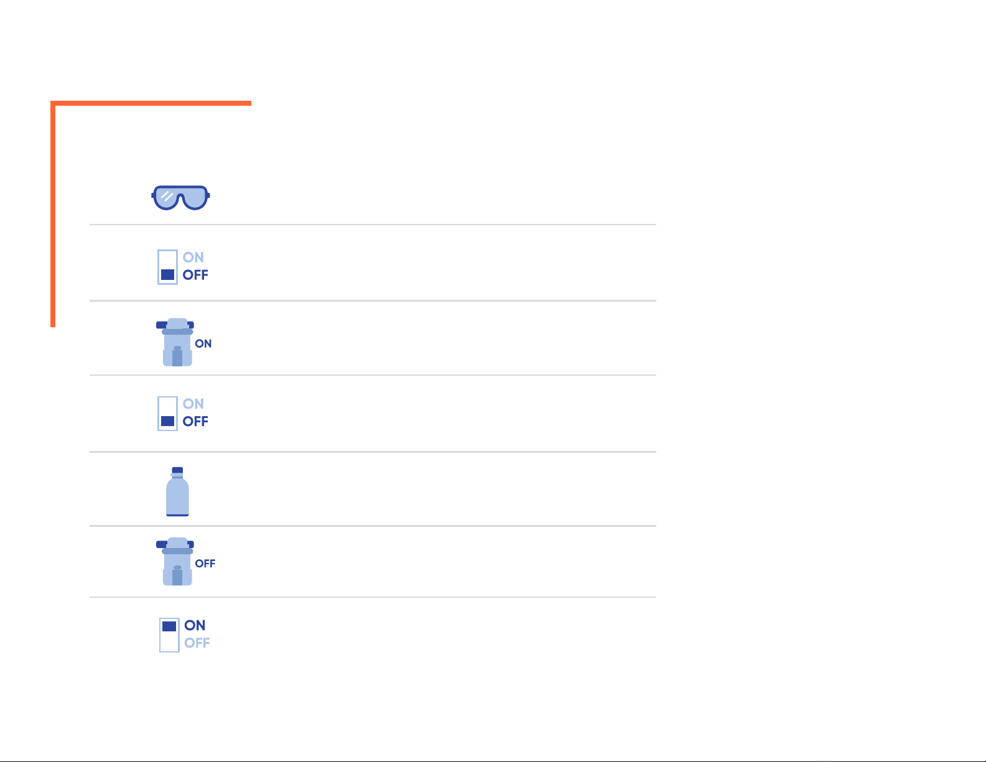The height and width of the screenshot is (762, 986).
Task: Click faded ON label under the goggles
Action: (x=193, y=258)
